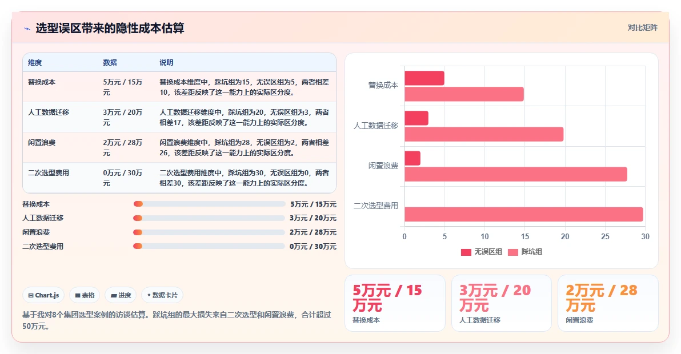The image size is (681, 354).
Task: Click the 替换成本 description text in table
Action: (x=244, y=87)
